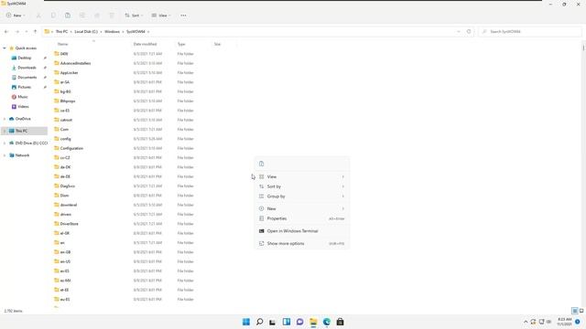Switch to details view icon in status bar

coord(575,311)
